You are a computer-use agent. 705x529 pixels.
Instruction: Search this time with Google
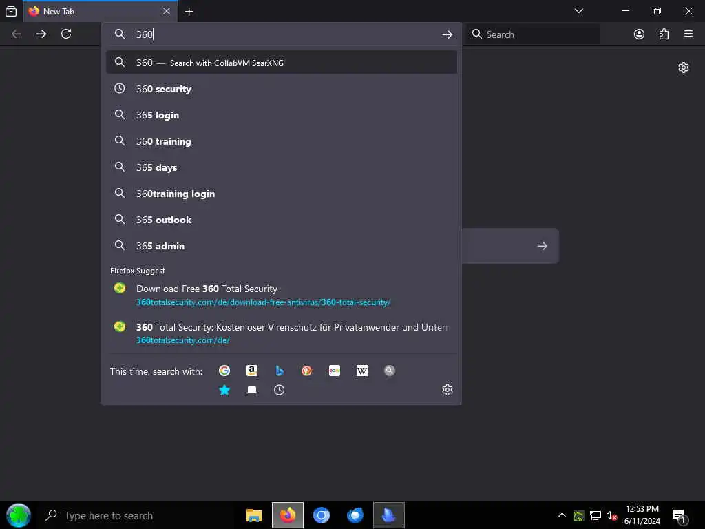coord(224,371)
